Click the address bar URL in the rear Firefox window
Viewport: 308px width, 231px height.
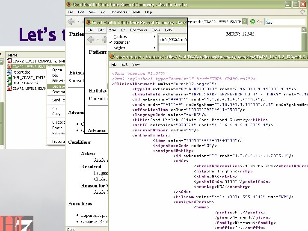click(214, 22)
